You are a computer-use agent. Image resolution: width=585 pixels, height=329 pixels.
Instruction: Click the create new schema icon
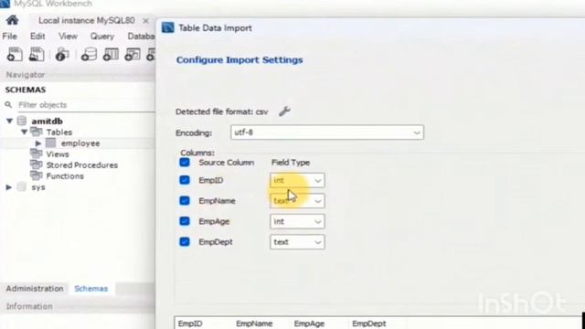90,55
